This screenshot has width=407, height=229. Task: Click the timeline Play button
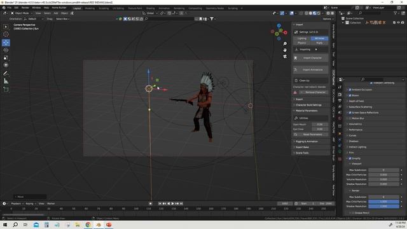(172, 204)
